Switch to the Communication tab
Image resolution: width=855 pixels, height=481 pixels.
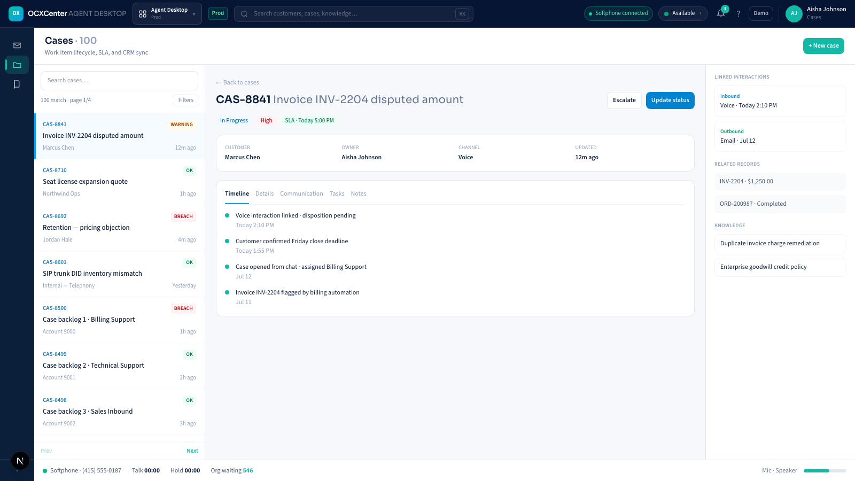tap(301, 193)
